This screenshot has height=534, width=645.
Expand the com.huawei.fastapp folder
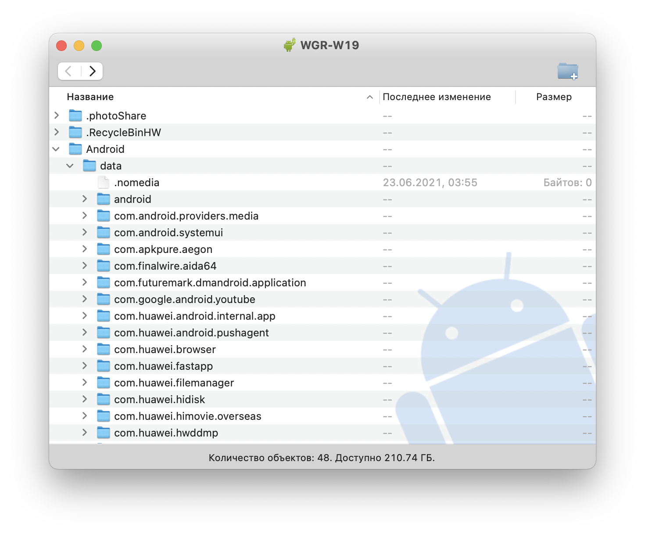click(x=85, y=366)
